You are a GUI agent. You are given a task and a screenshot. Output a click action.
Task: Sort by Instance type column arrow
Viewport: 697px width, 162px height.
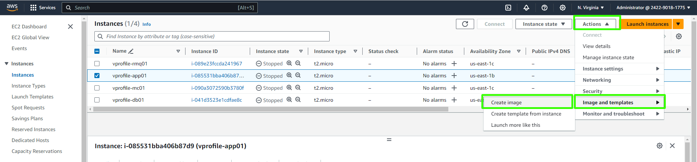coord(355,51)
